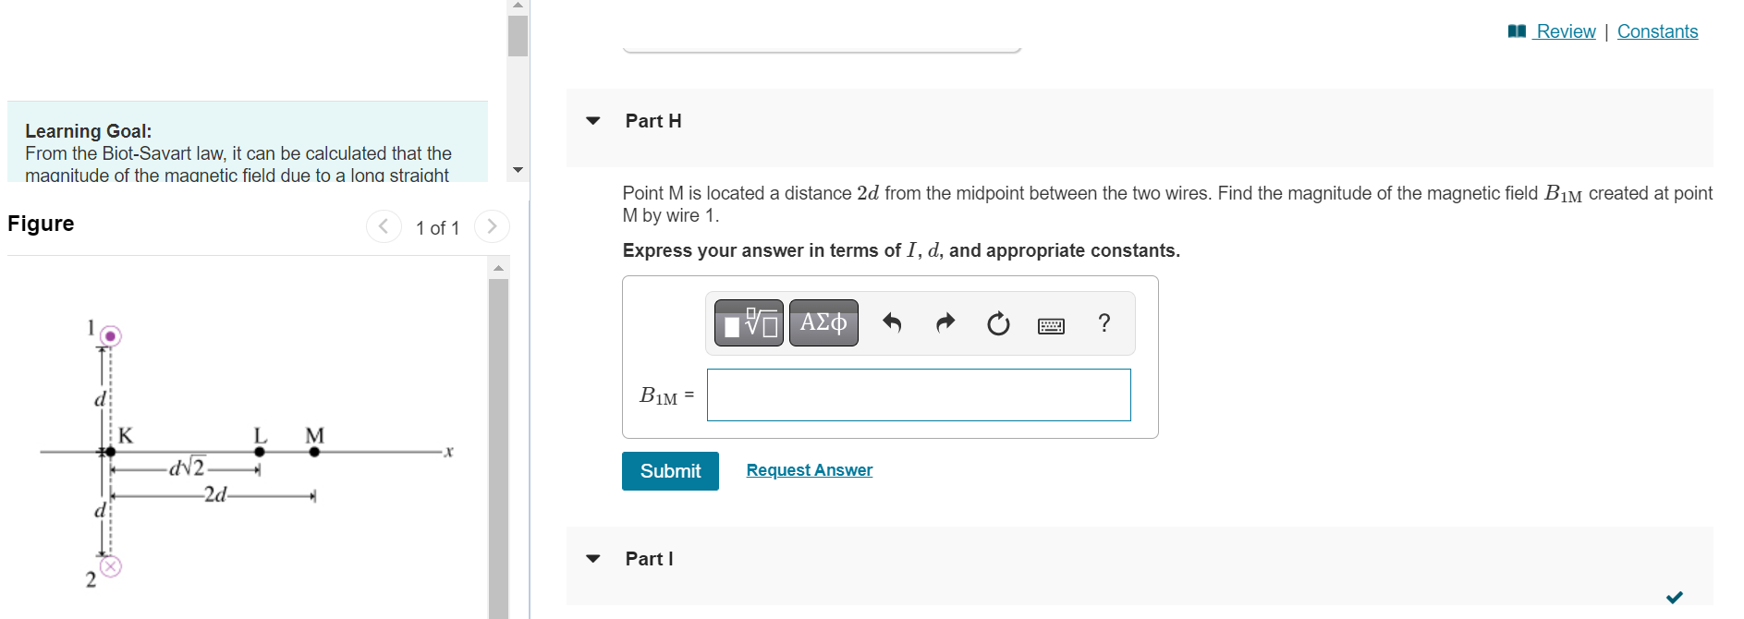
Task: Click the Request Answer link
Action: click(810, 470)
